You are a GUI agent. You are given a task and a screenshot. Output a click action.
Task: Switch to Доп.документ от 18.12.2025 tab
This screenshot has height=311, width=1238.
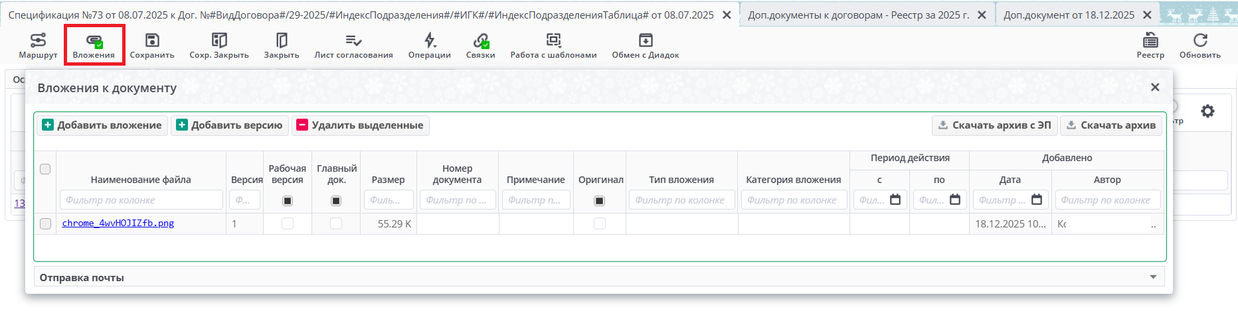[1069, 15]
